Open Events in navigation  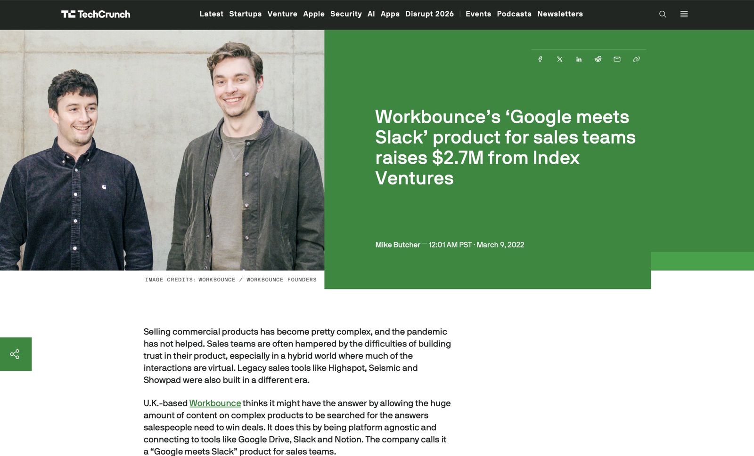[x=478, y=14]
